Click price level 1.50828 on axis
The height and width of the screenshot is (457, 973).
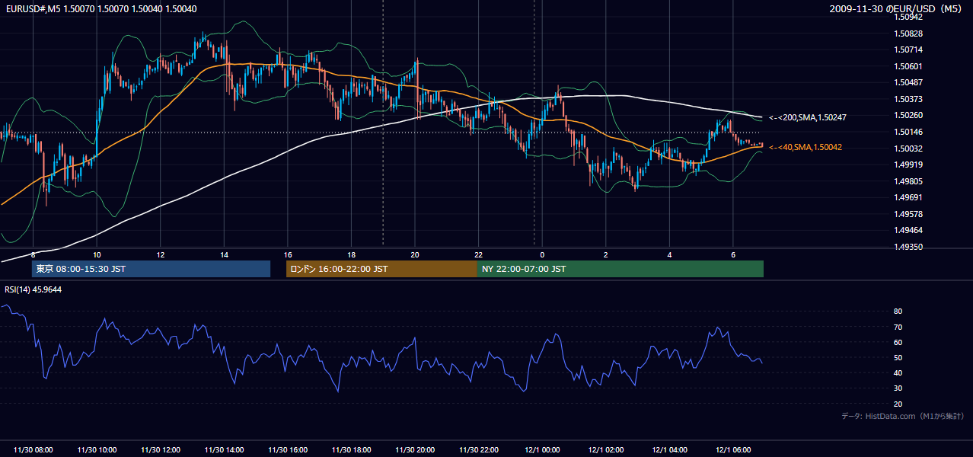pos(908,34)
